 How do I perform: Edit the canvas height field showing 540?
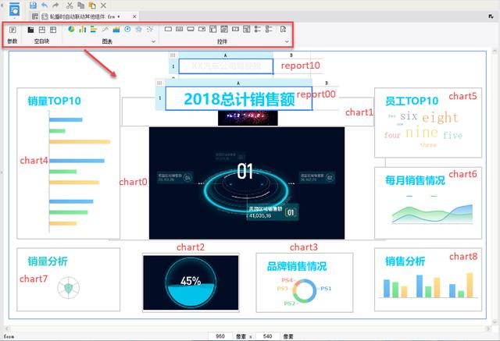pyautogui.click(x=267, y=336)
